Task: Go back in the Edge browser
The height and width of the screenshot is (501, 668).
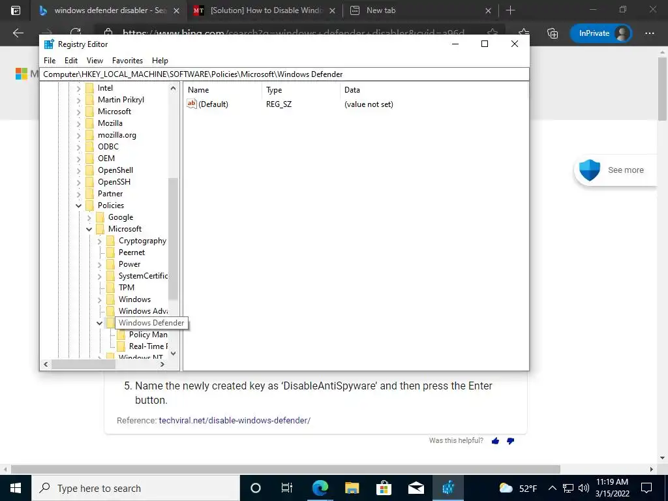Action: [18, 33]
